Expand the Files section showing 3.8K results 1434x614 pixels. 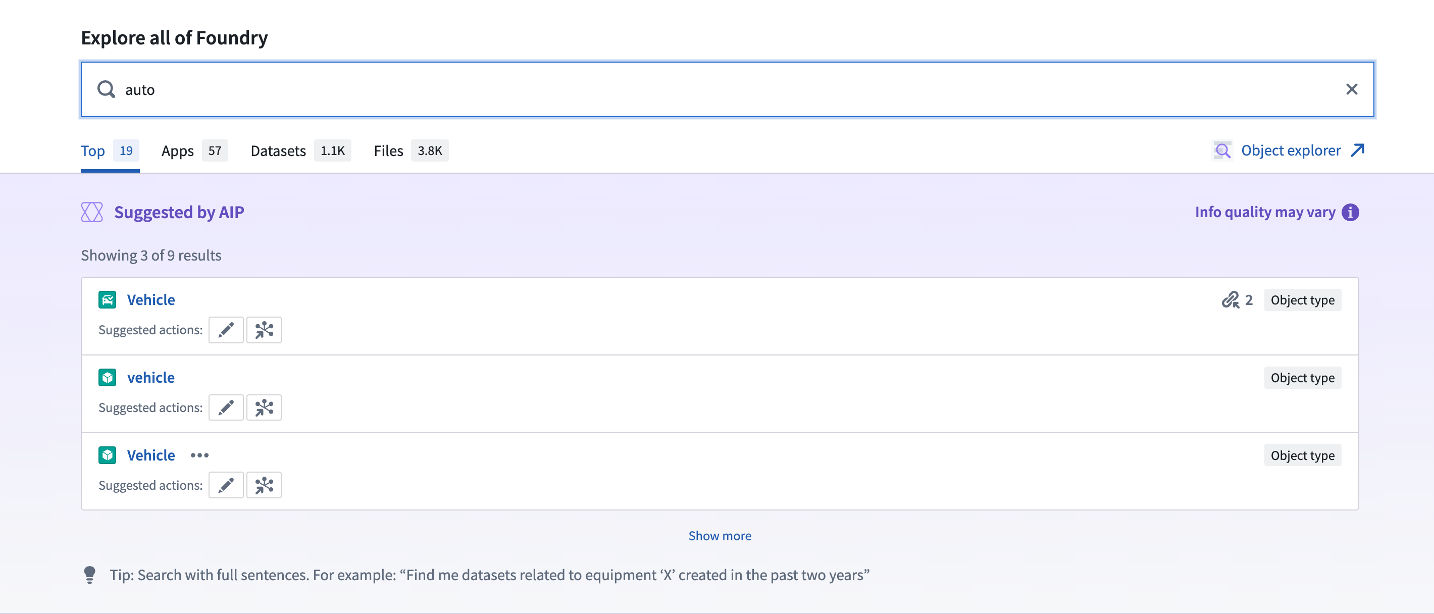(409, 149)
